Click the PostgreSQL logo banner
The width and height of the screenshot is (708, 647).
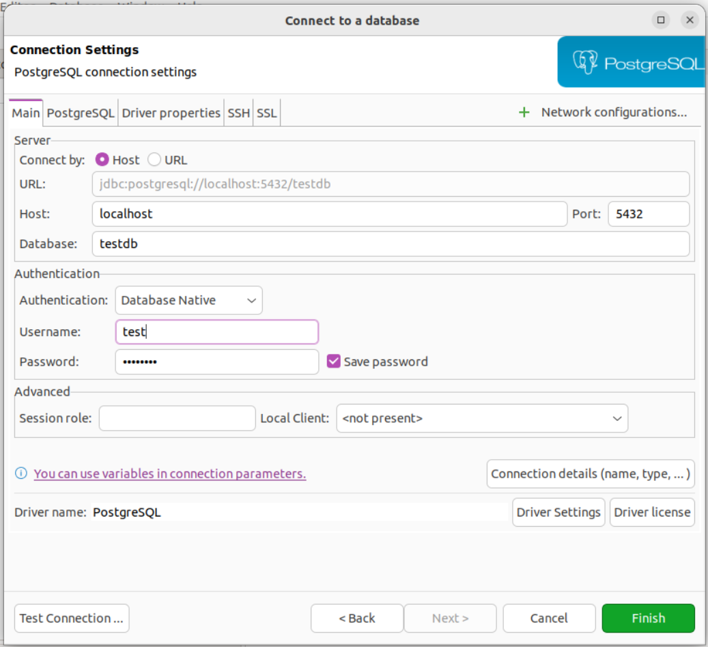click(632, 62)
